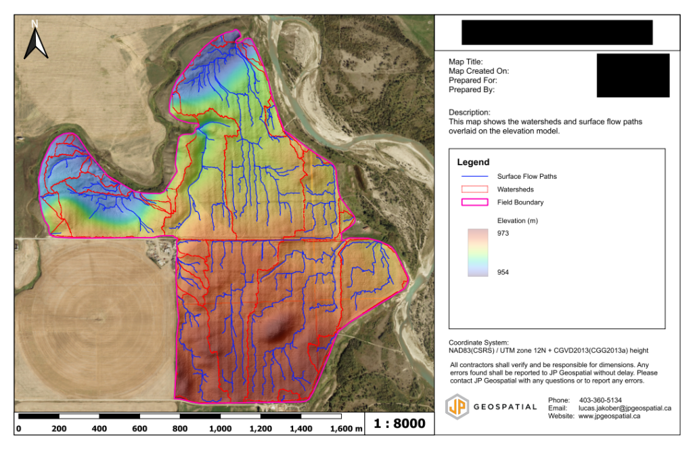The width and height of the screenshot is (693, 449).
Task: Click the 'All contractors shall verify' disclaimer paragraph
Action: (x=554, y=373)
